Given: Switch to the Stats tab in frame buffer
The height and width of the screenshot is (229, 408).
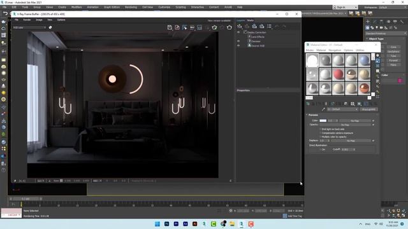Looking at the screenshot, I should coord(251,20).
